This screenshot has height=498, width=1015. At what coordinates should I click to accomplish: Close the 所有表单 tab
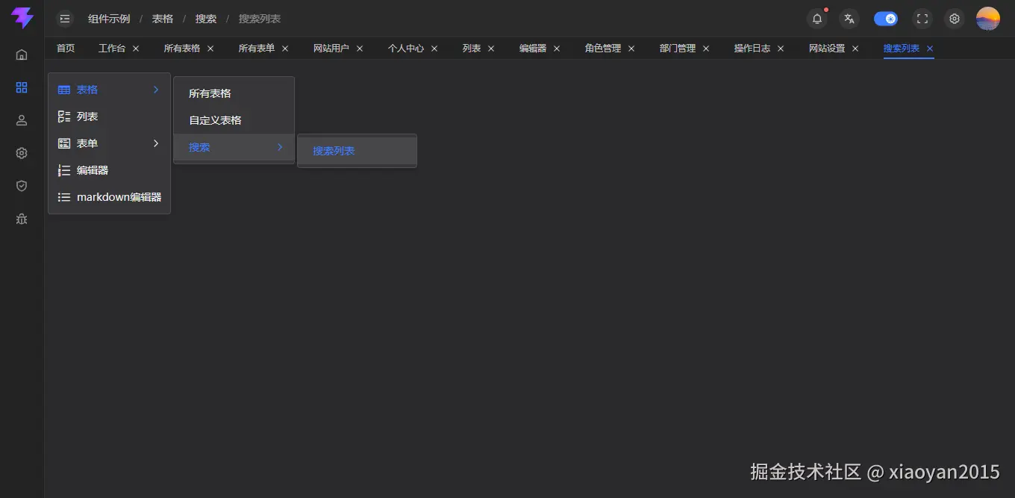point(285,49)
